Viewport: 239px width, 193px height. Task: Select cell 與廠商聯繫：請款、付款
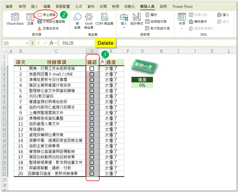(x=57, y=168)
